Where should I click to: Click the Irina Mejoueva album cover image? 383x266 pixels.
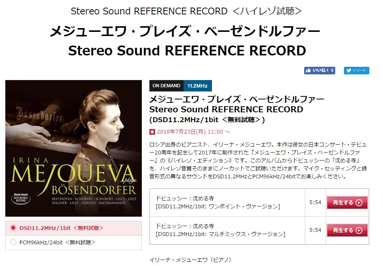74,148
